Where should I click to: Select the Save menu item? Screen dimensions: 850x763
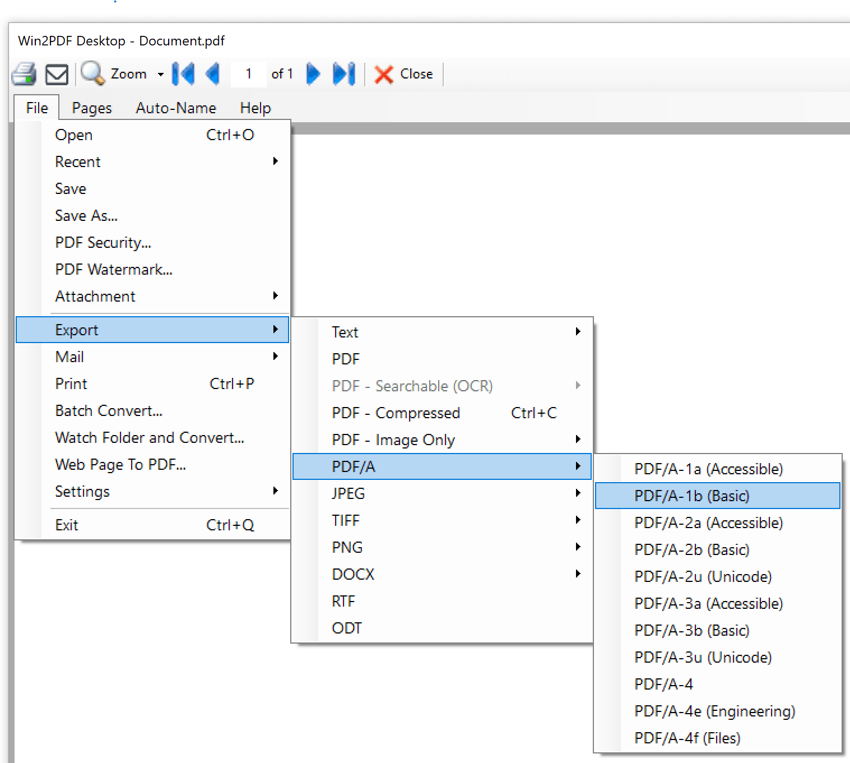[x=152, y=188]
